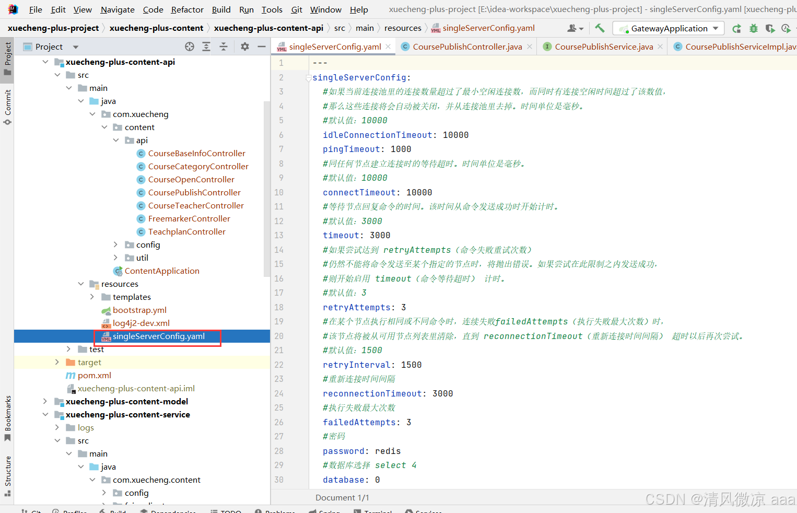Click the Expand All icon in Project panel
Screen dimensions: 797x513
coord(206,46)
